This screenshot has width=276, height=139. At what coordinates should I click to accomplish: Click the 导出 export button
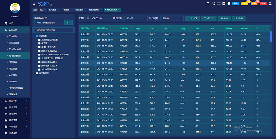pyautogui.click(x=239, y=18)
